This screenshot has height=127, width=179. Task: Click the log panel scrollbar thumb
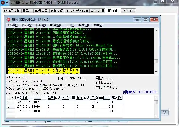coord(156,61)
